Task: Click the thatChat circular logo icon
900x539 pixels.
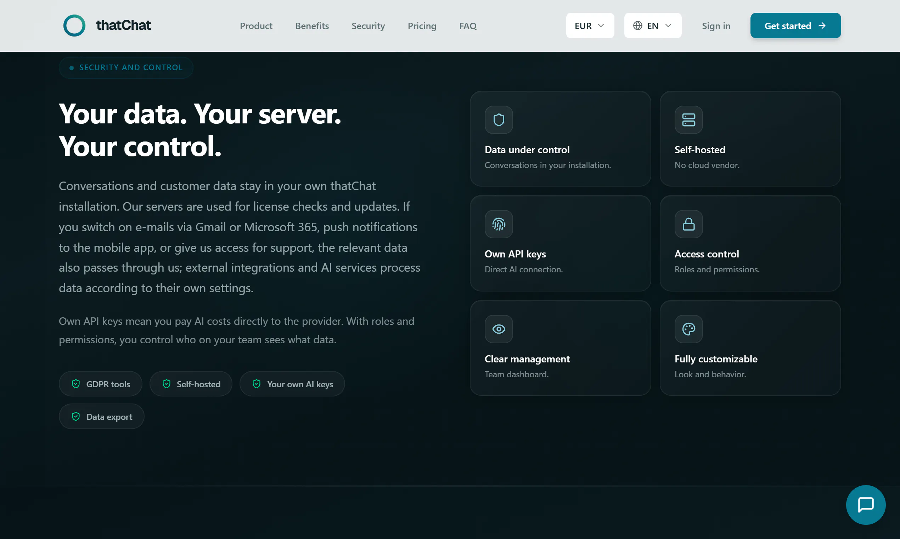Action: click(x=74, y=26)
